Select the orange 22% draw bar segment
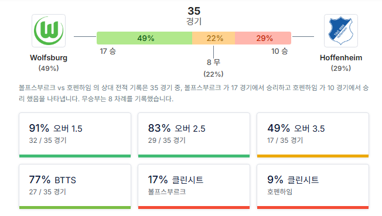The height and width of the screenshot is (216, 382). click(214, 38)
